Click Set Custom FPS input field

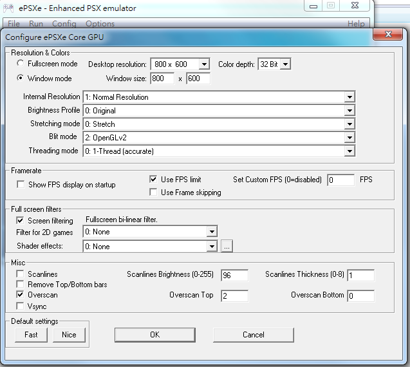point(340,180)
